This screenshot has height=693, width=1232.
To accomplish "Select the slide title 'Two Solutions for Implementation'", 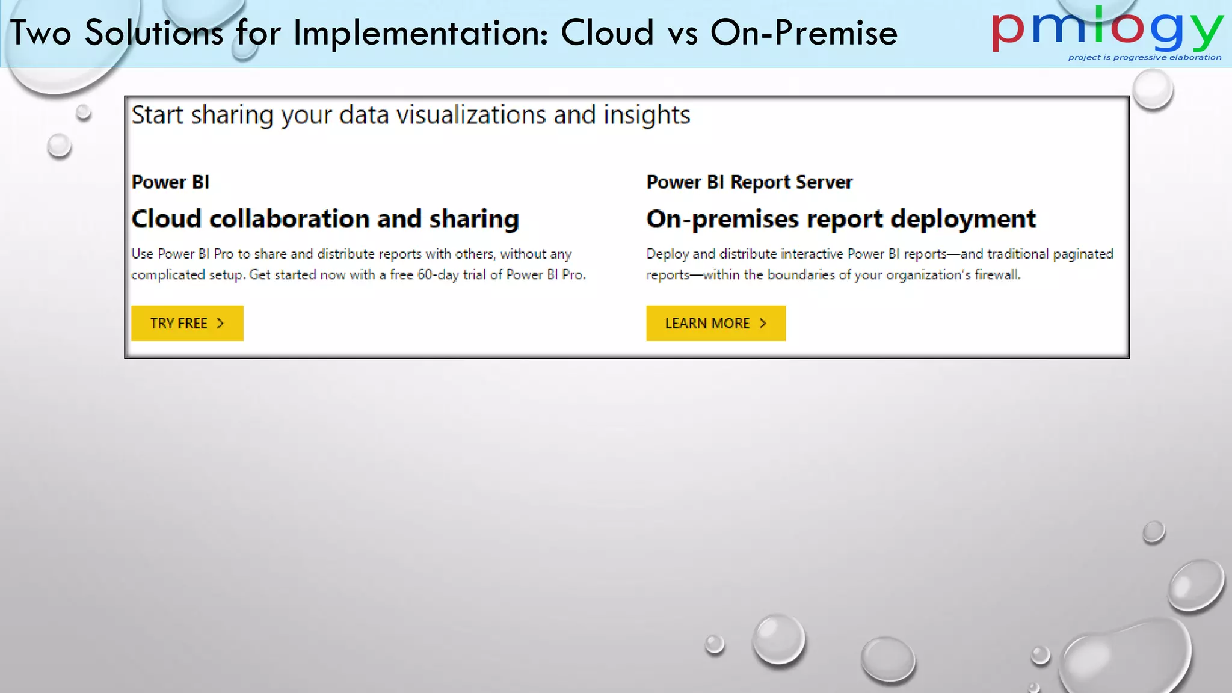I will [454, 32].
